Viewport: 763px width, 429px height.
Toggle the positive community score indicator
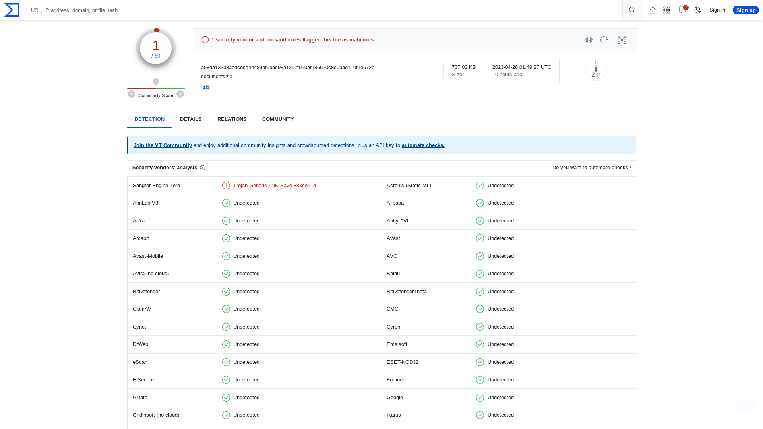pyautogui.click(x=180, y=94)
